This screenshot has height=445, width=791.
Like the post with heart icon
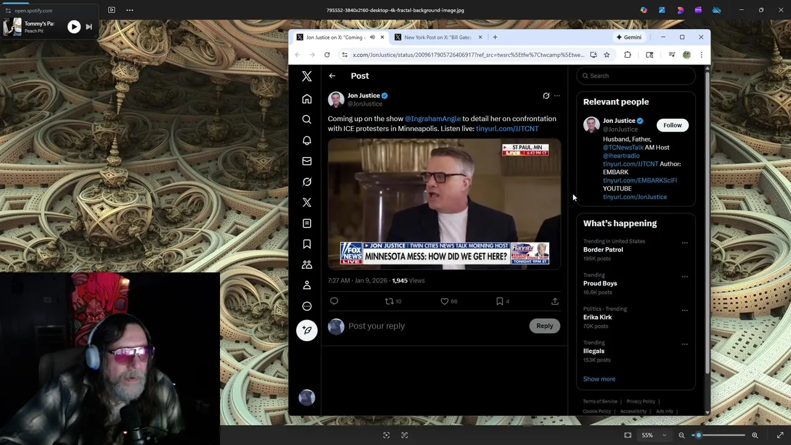click(444, 301)
